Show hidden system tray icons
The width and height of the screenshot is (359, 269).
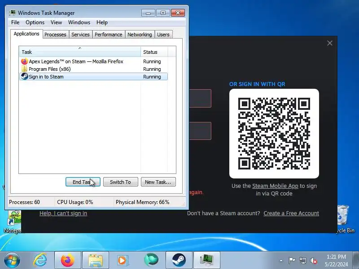[x=281, y=260]
